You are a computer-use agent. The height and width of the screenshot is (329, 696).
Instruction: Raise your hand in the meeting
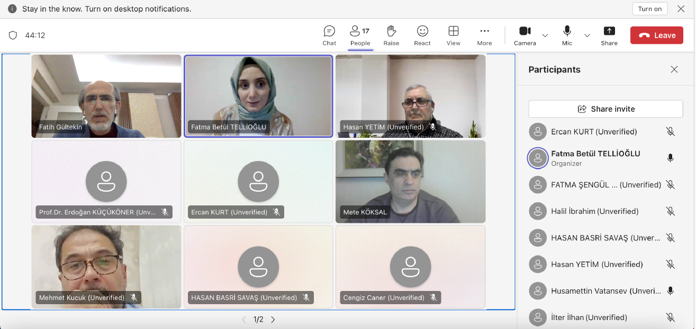coord(391,35)
